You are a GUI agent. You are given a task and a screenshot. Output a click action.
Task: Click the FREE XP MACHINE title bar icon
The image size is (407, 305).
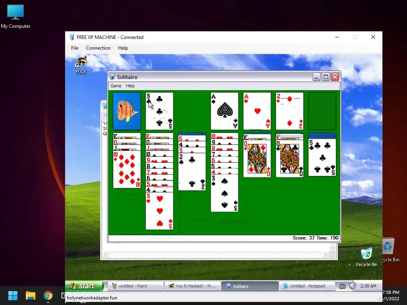point(72,37)
